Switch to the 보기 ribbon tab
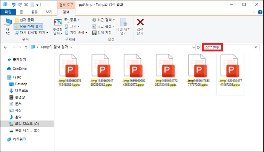The width and height of the screenshot is (264, 152). pyautogui.click(x=49, y=12)
